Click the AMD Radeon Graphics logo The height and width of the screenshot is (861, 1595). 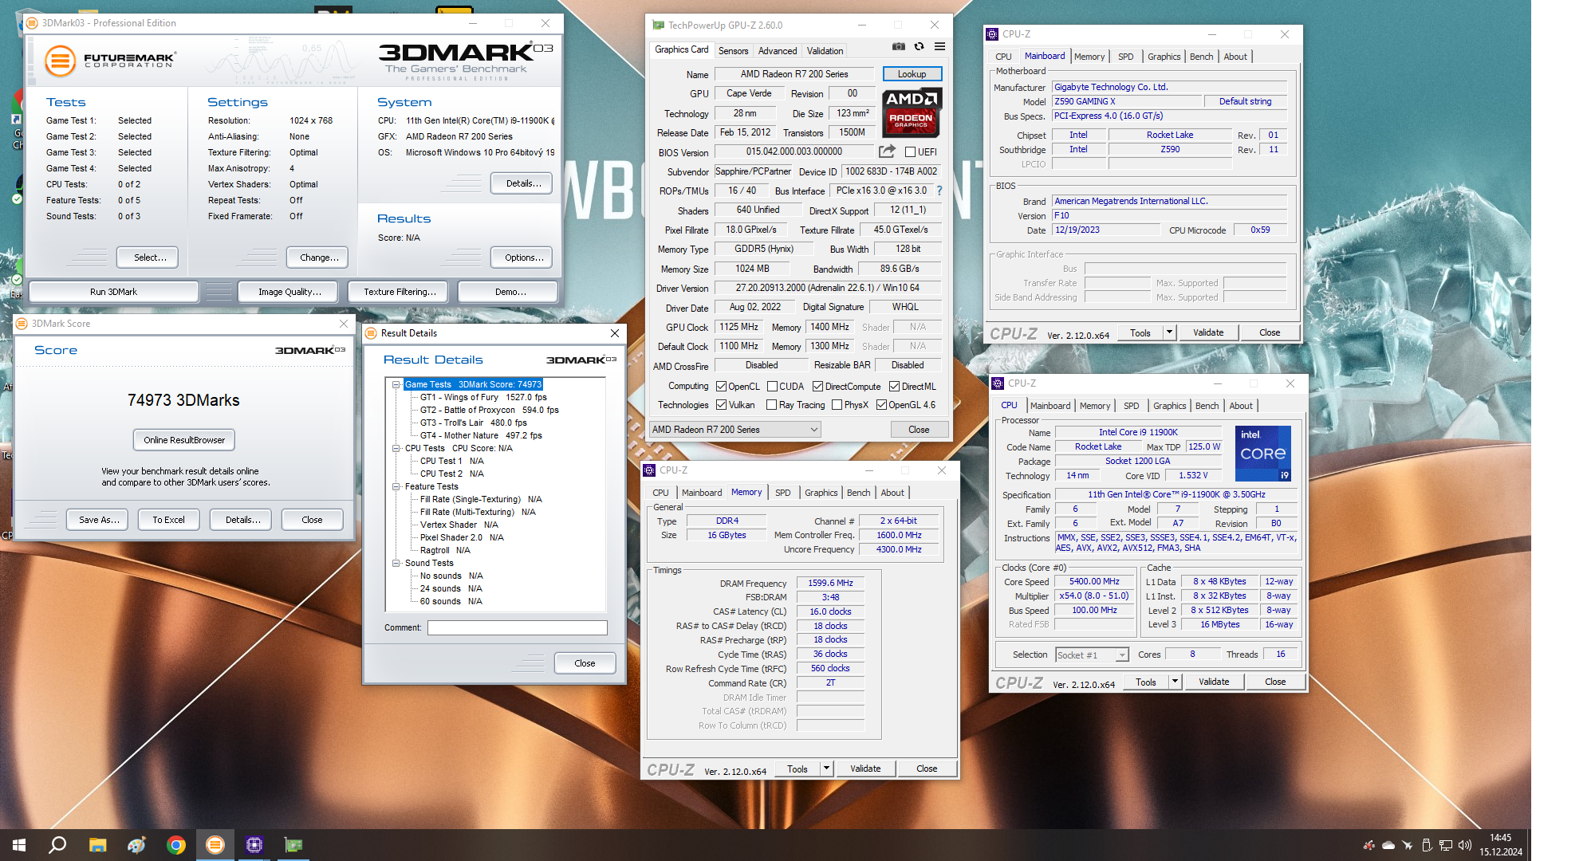click(x=912, y=112)
